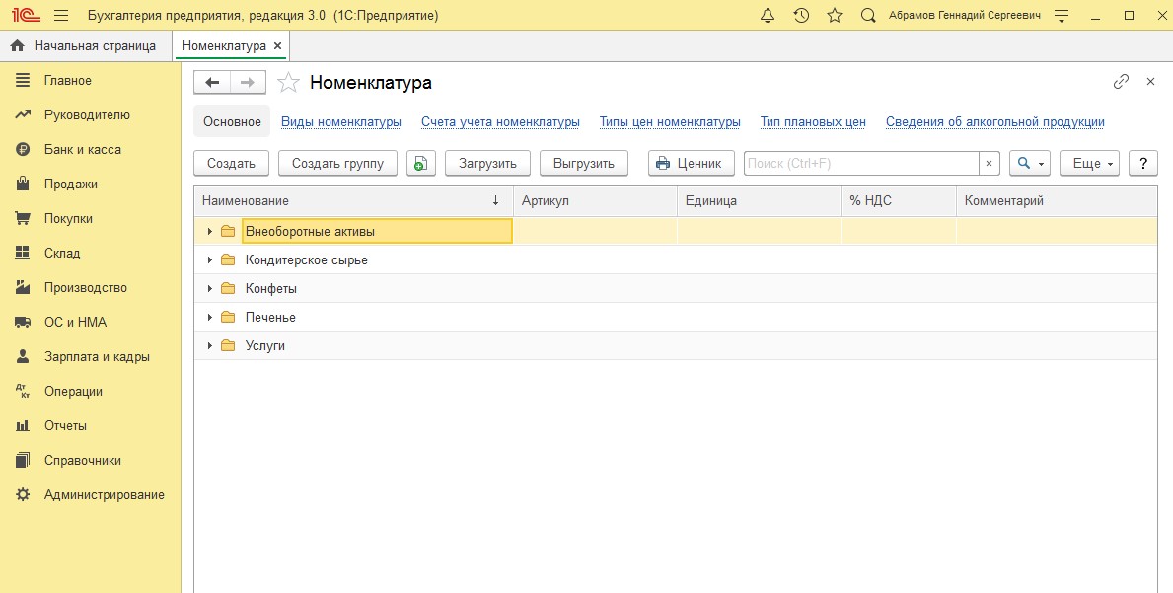The height and width of the screenshot is (593, 1173).
Task: Go back with left arrow button
Action: click(x=212, y=82)
